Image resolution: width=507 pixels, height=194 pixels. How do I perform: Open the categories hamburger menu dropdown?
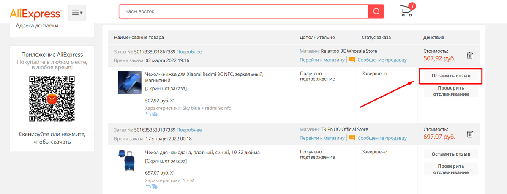coord(76,13)
